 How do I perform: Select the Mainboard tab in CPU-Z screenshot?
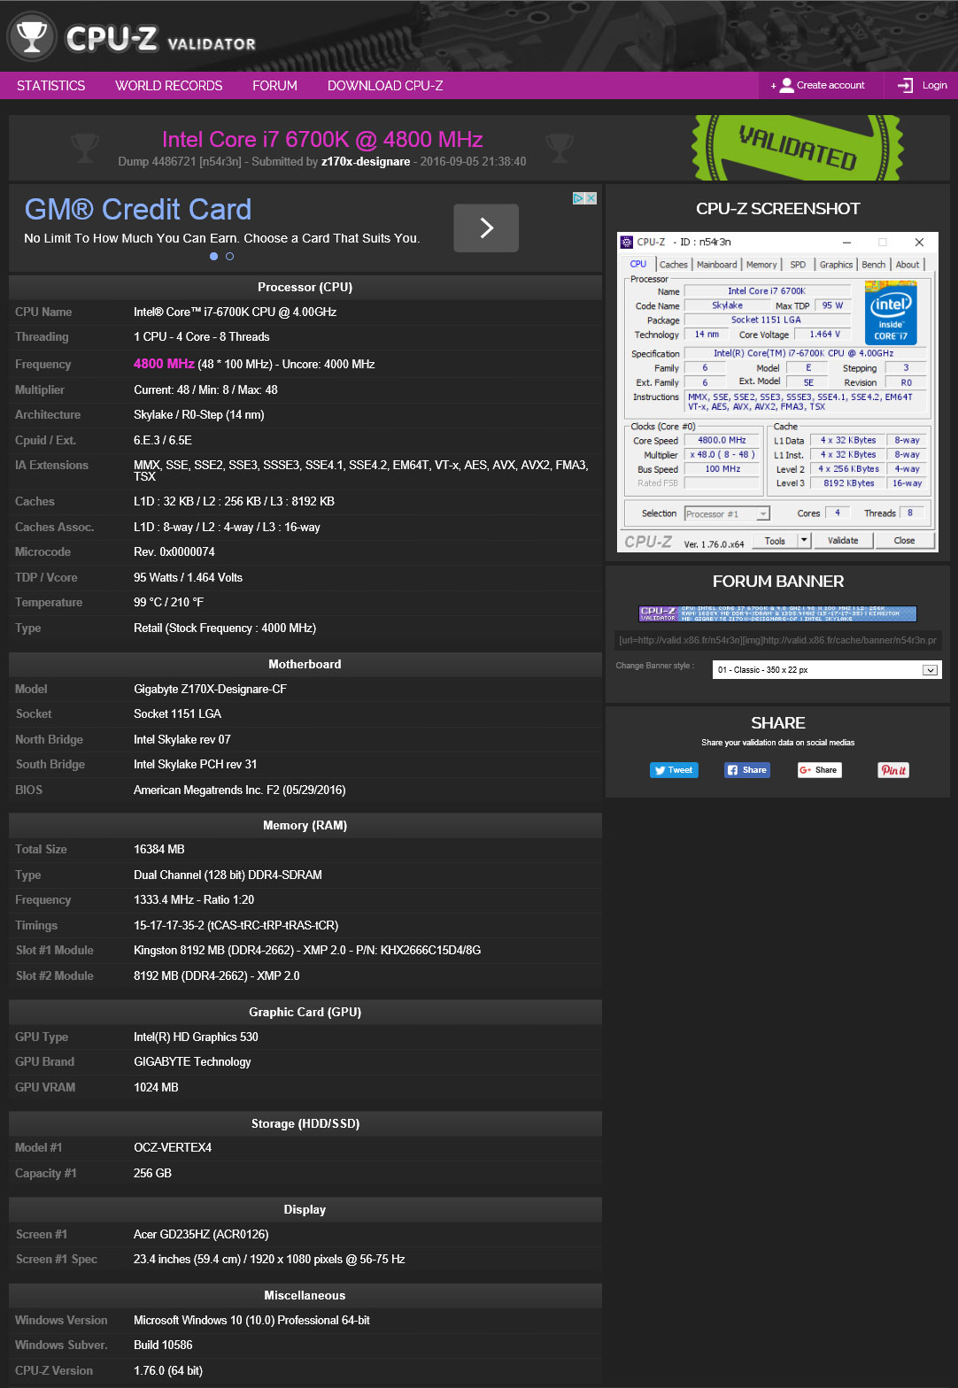(717, 265)
